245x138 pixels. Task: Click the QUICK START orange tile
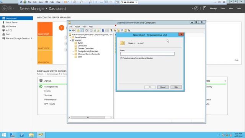[x=45, y=29]
